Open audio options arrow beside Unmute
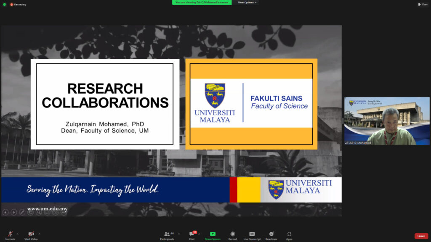 (18, 234)
